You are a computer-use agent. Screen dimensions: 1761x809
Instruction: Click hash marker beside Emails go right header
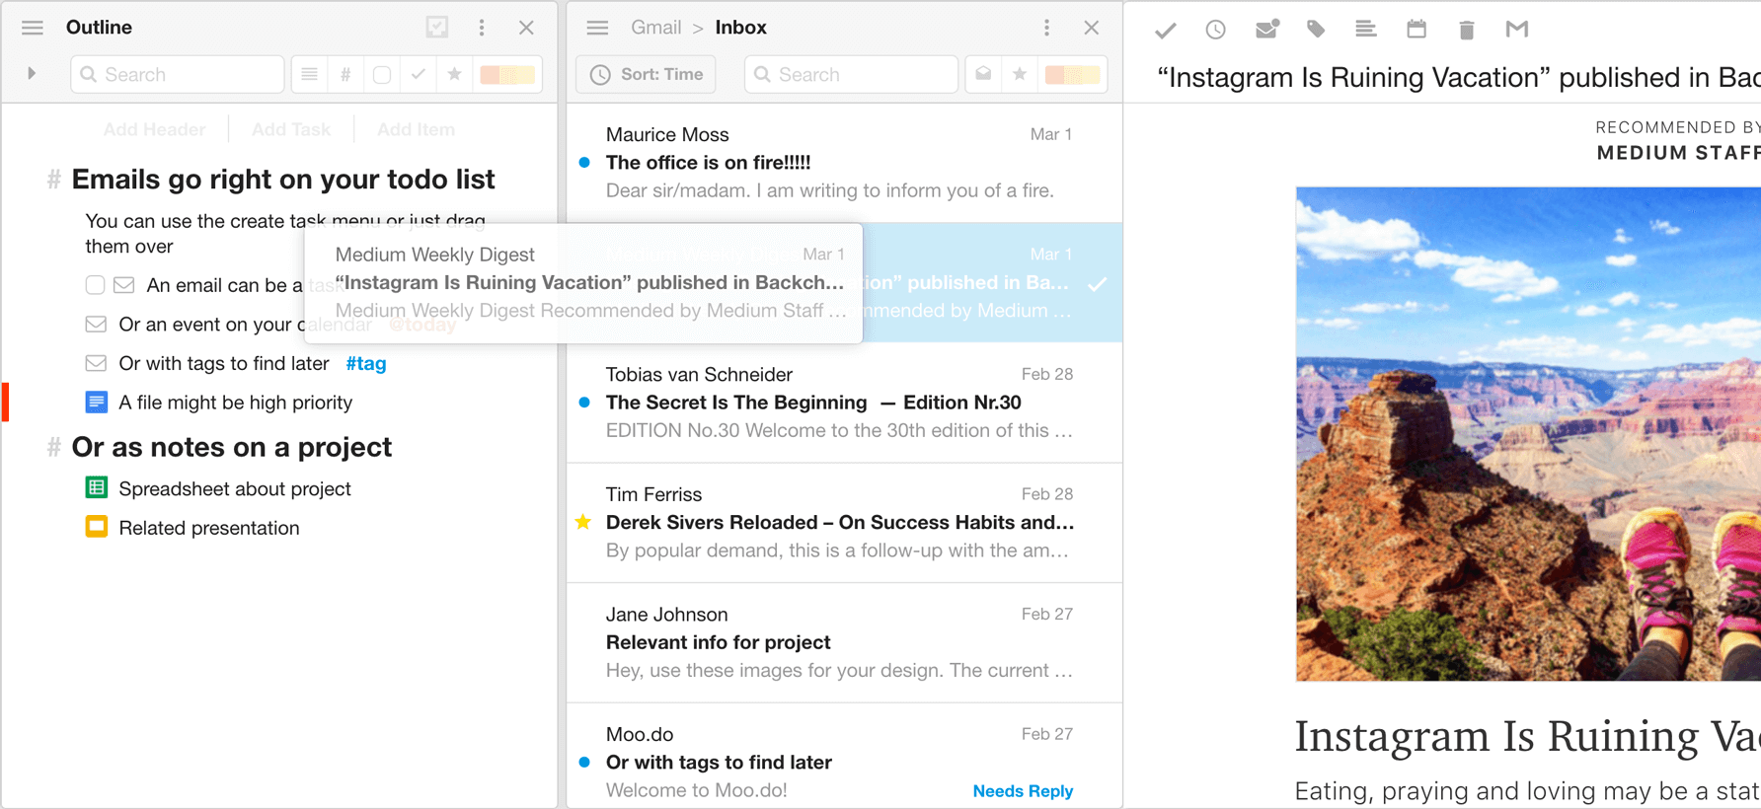click(x=53, y=180)
